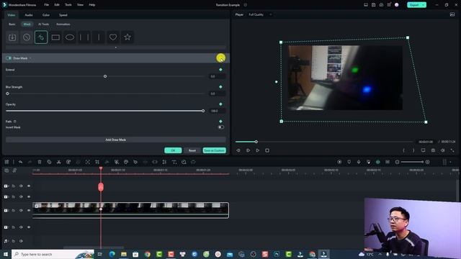Open the Tools menu
The height and width of the screenshot is (259, 461).
point(68,5)
